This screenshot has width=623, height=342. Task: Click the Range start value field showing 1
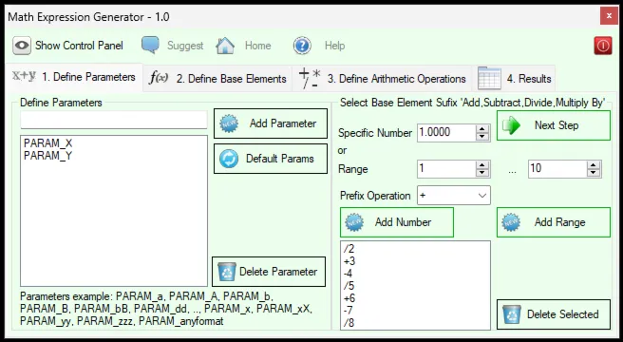click(x=446, y=168)
